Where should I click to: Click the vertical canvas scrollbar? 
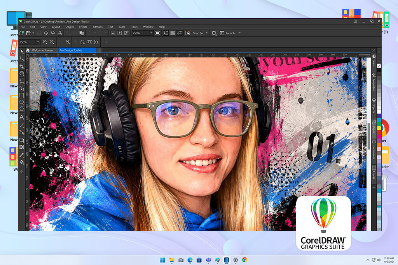click(369, 136)
